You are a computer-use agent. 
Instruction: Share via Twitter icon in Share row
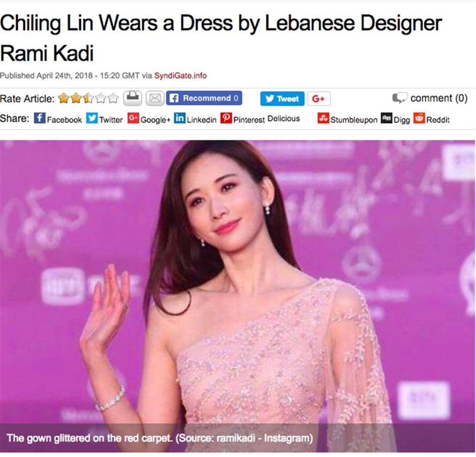(92, 118)
